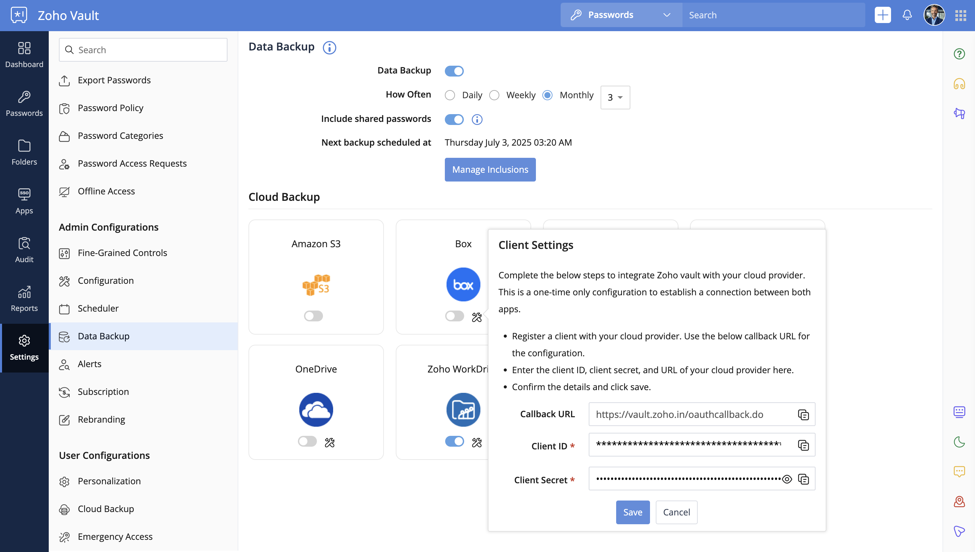Screen dimensions: 975x552
Task: Click Manage Inclusions button
Action: [x=490, y=169]
